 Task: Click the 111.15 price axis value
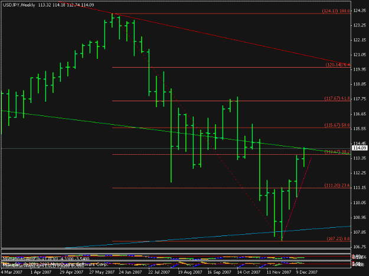(360, 188)
